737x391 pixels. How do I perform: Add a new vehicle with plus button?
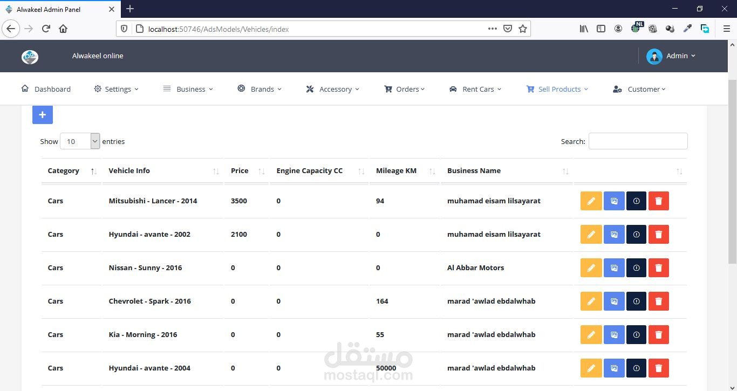[43, 114]
